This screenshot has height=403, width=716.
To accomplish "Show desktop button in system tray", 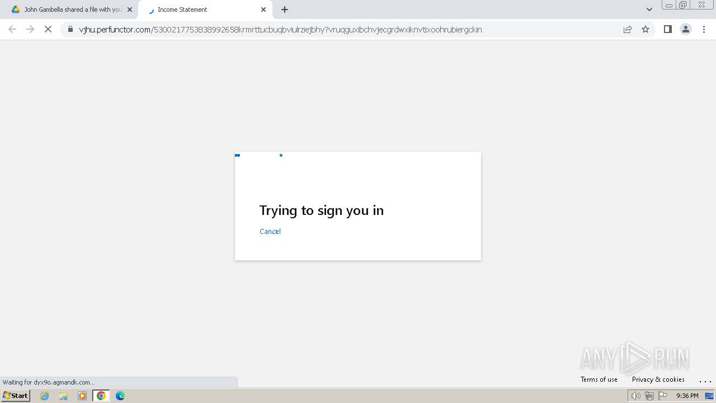I will (709, 396).
